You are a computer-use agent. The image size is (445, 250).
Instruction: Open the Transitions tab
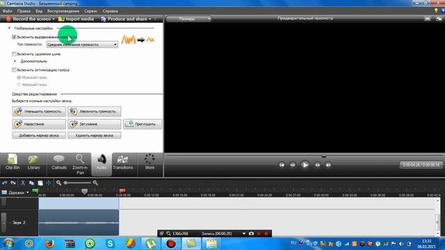122,162
